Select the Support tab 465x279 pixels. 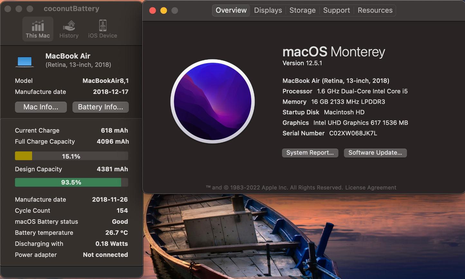pyautogui.click(x=336, y=10)
